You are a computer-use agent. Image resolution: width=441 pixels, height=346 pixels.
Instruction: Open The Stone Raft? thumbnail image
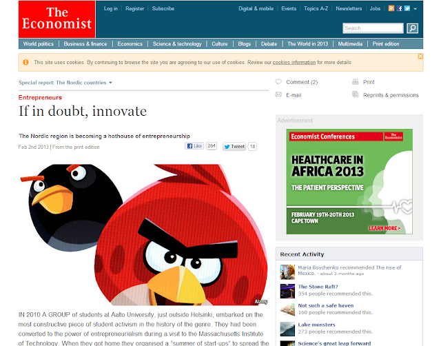click(x=287, y=291)
